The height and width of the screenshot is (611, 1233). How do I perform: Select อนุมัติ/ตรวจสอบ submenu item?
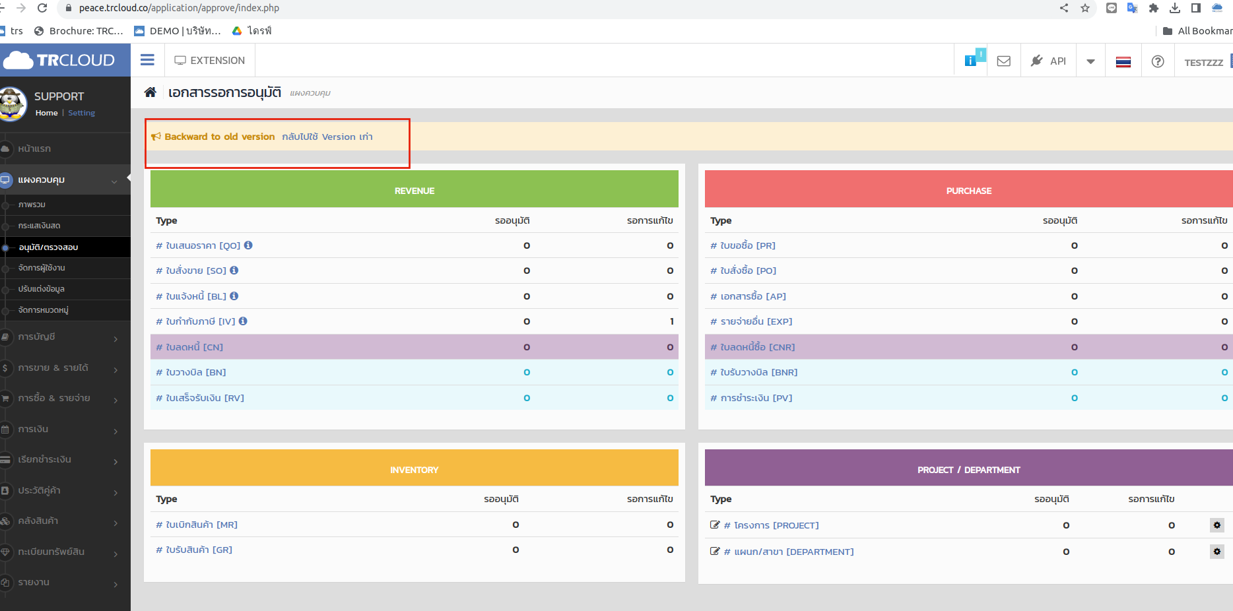tap(48, 247)
